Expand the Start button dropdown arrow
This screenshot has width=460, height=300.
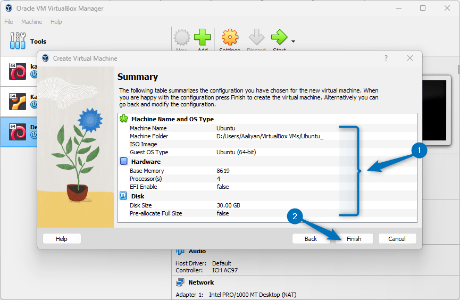293,41
